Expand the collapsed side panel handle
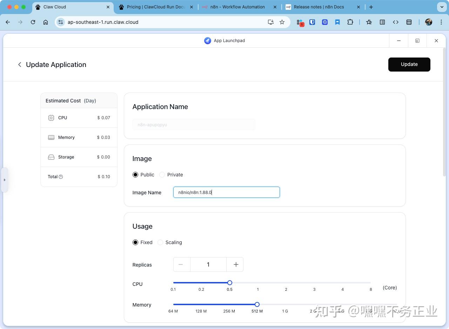This screenshot has width=449, height=329. (5, 180)
